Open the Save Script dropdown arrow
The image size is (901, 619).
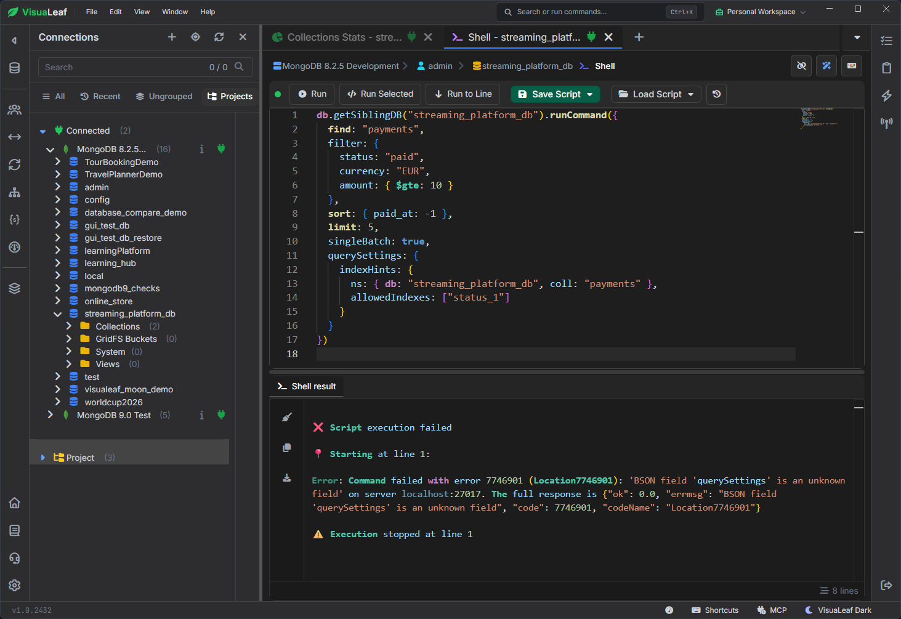590,94
